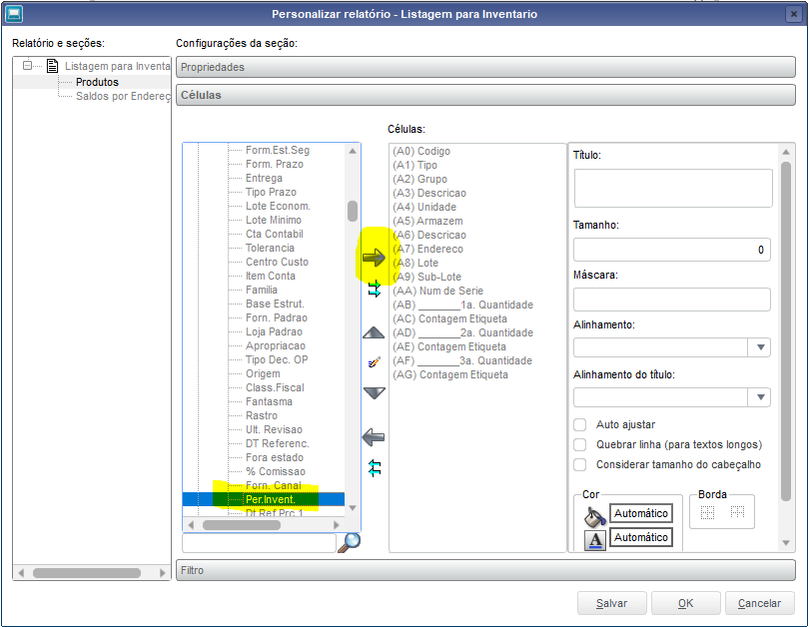This screenshot has width=810, height=627.
Task: Select (A9) Sub-Lote cell
Action: [x=426, y=277]
